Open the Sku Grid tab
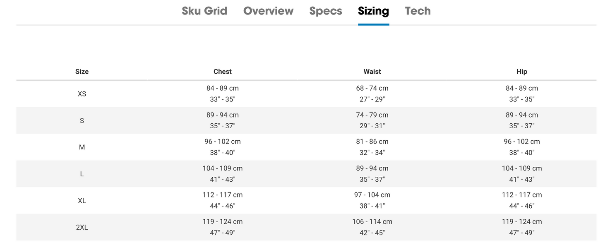 [204, 11]
